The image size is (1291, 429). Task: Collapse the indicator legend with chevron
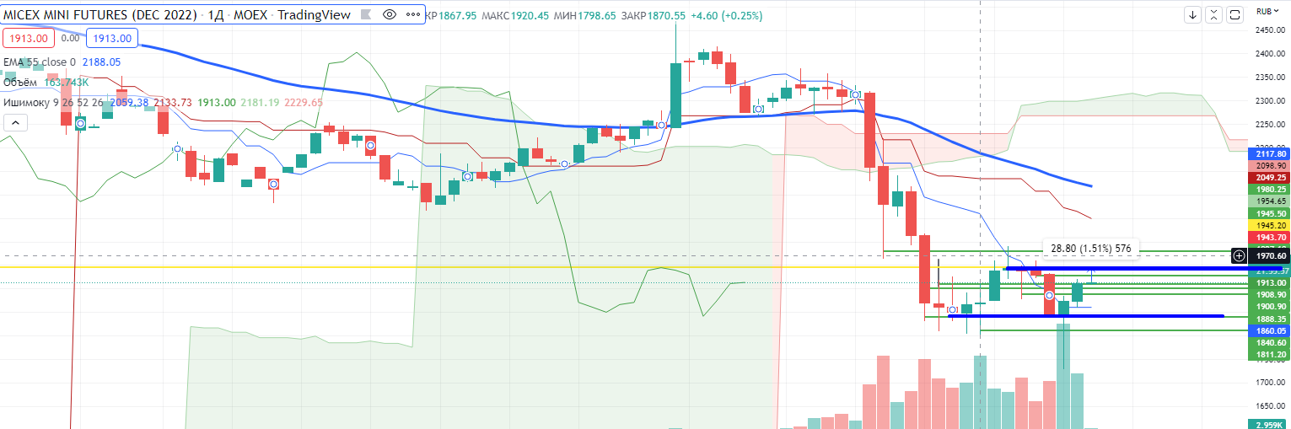15,123
